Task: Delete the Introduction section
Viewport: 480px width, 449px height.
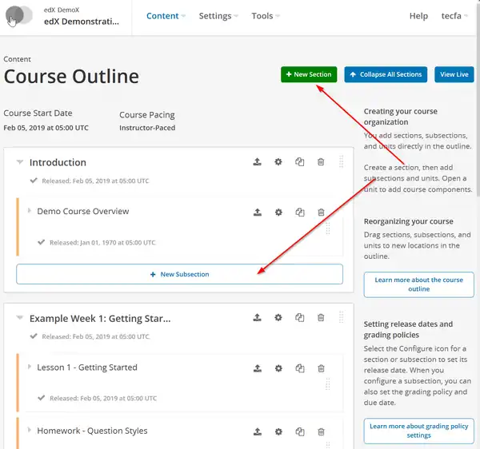Action: pos(321,162)
